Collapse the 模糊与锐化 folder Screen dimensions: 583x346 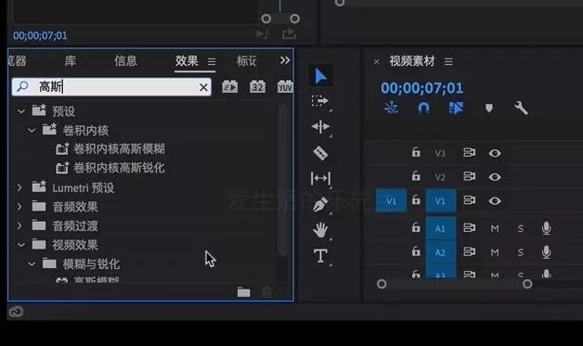(32, 263)
